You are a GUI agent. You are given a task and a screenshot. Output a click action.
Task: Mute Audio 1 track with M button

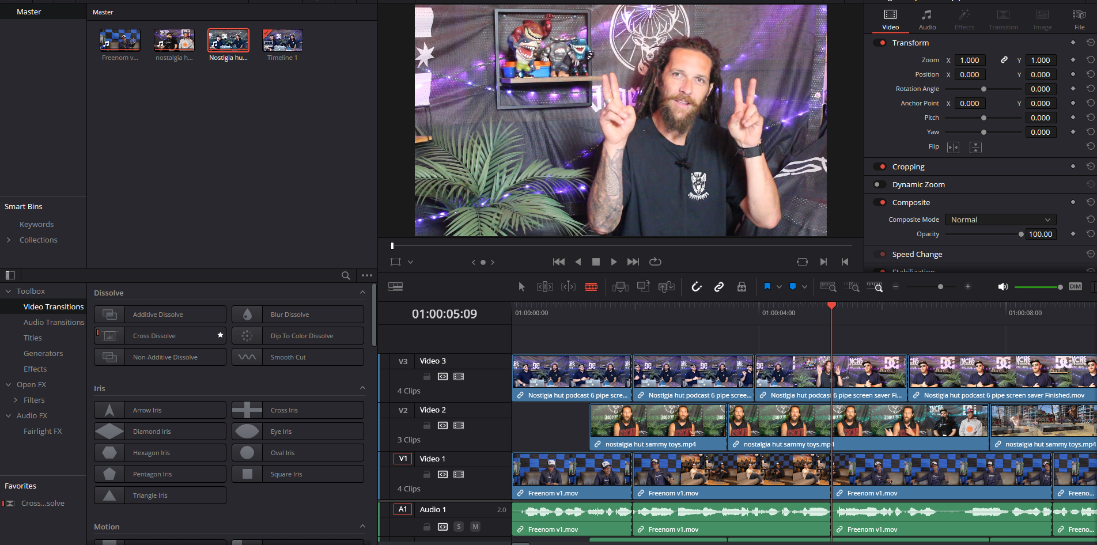coord(475,527)
